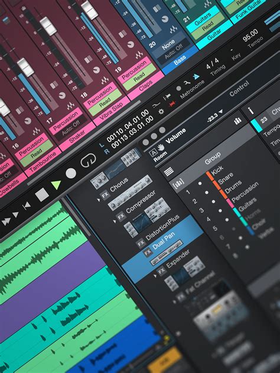Open channel 16 editor waveform icon
The width and height of the screenshot is (280, 373).
coord(37,131)
